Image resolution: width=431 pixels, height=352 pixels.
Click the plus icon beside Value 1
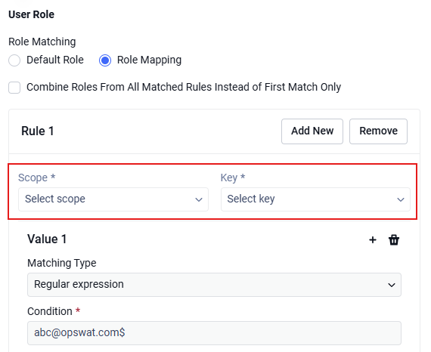(x=373, y=240)
